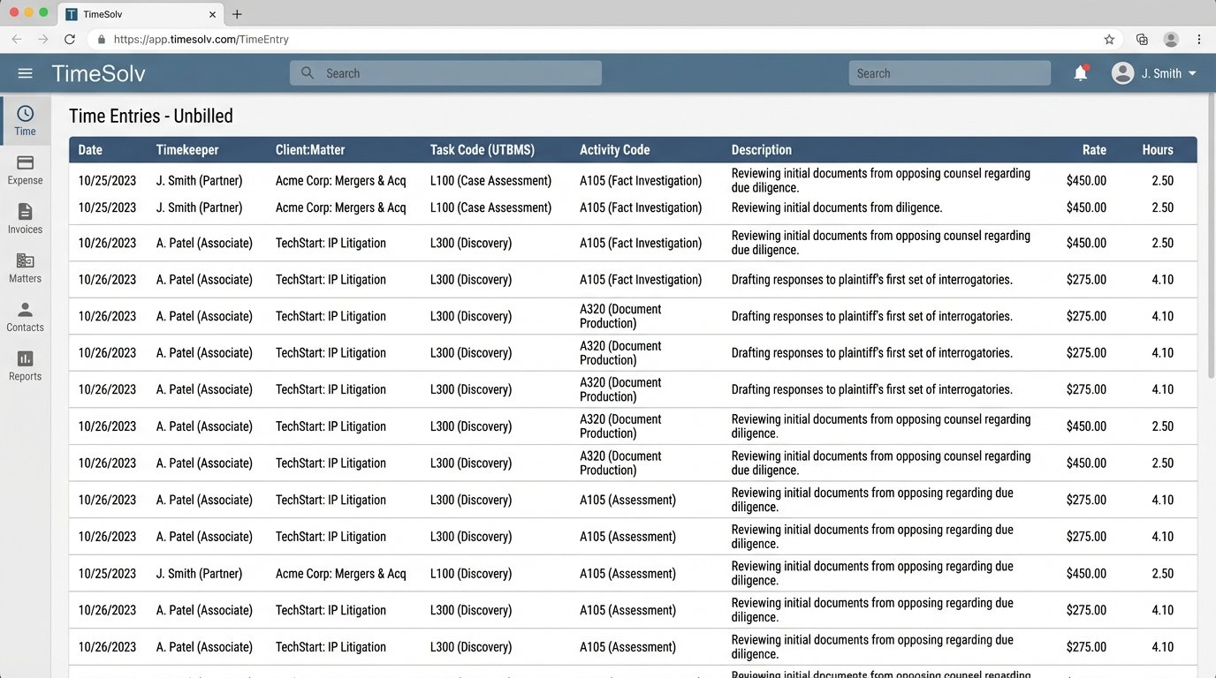The height and width of the screenshot is (678, 1216).
Task: Open the Time section in the sidebar
Action: pos(25,120)
